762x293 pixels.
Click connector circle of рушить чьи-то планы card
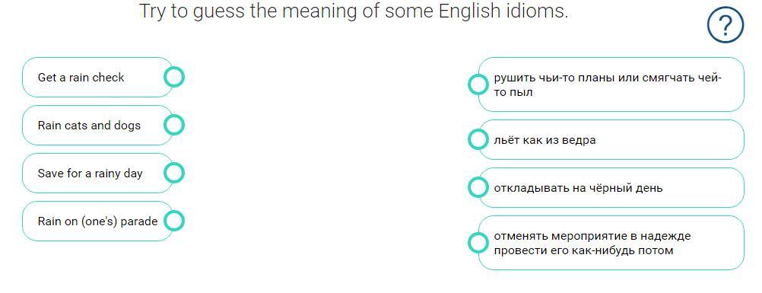pyautogui.click(x=478, y=84)
